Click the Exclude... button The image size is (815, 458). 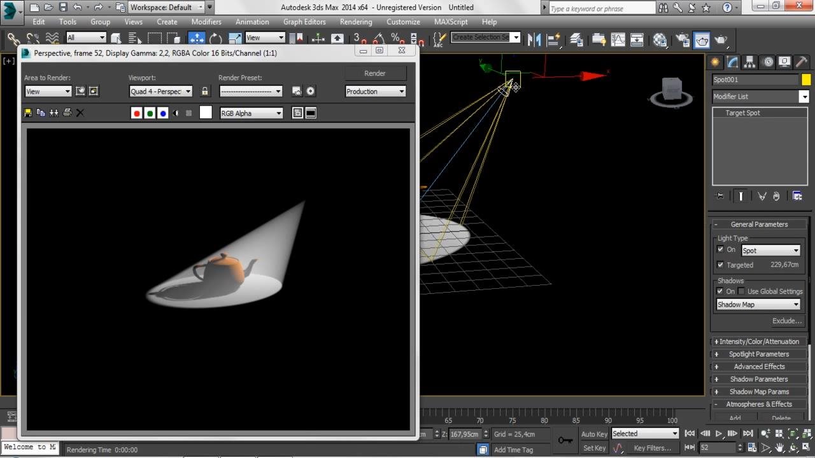tap(787, 321)
